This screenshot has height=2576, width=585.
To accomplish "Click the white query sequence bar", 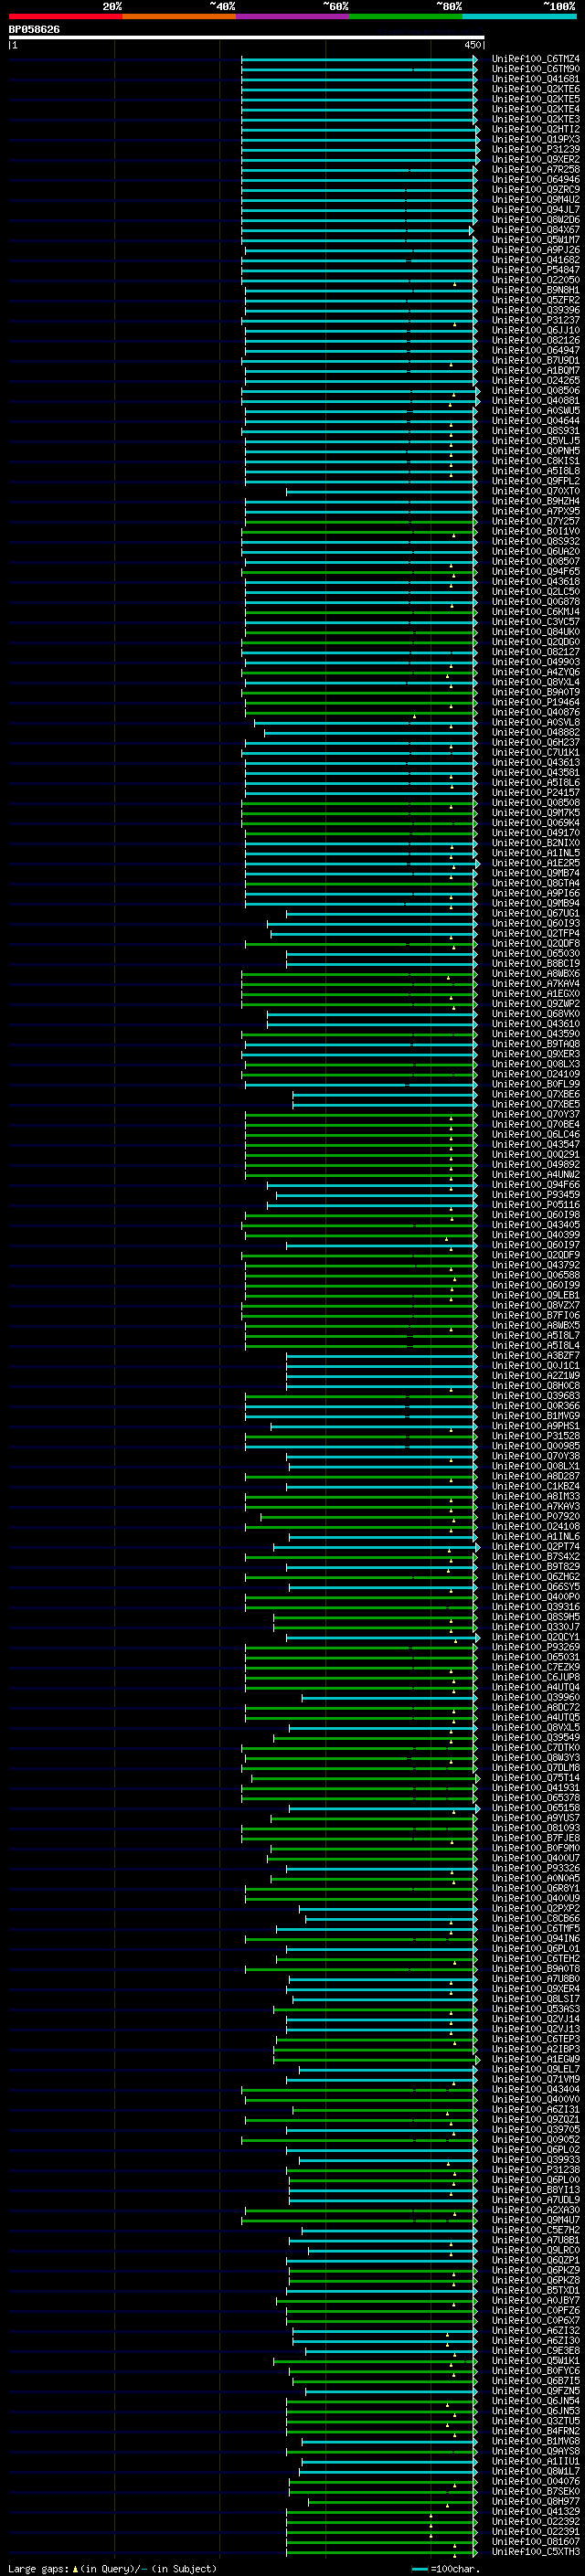I will pos(247,38).
